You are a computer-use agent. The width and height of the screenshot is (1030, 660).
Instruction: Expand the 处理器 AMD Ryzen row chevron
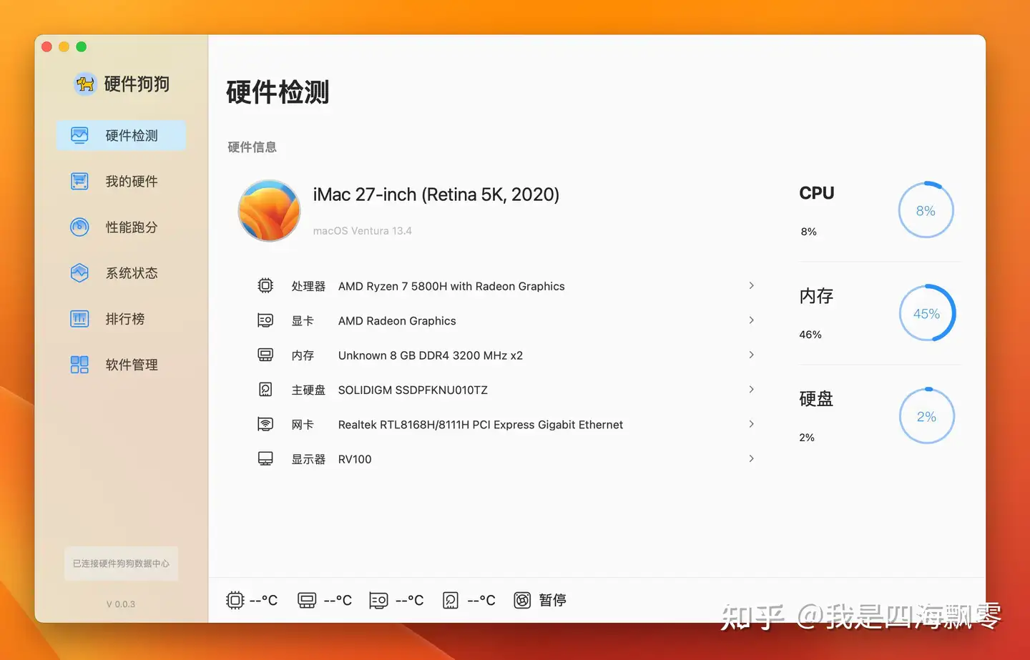(751, 285)
